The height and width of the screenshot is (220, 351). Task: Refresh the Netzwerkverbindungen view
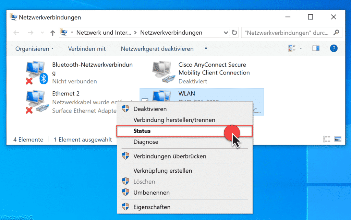pyautogui.click(x=234, y=33)
